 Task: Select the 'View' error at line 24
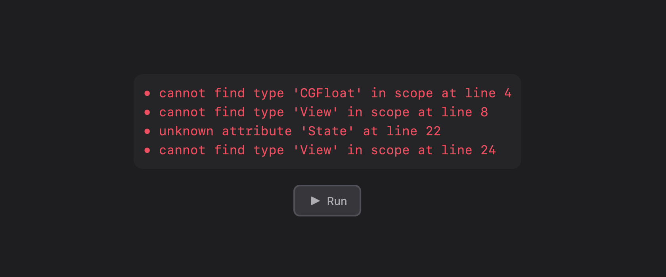click(x=327, y=150)
